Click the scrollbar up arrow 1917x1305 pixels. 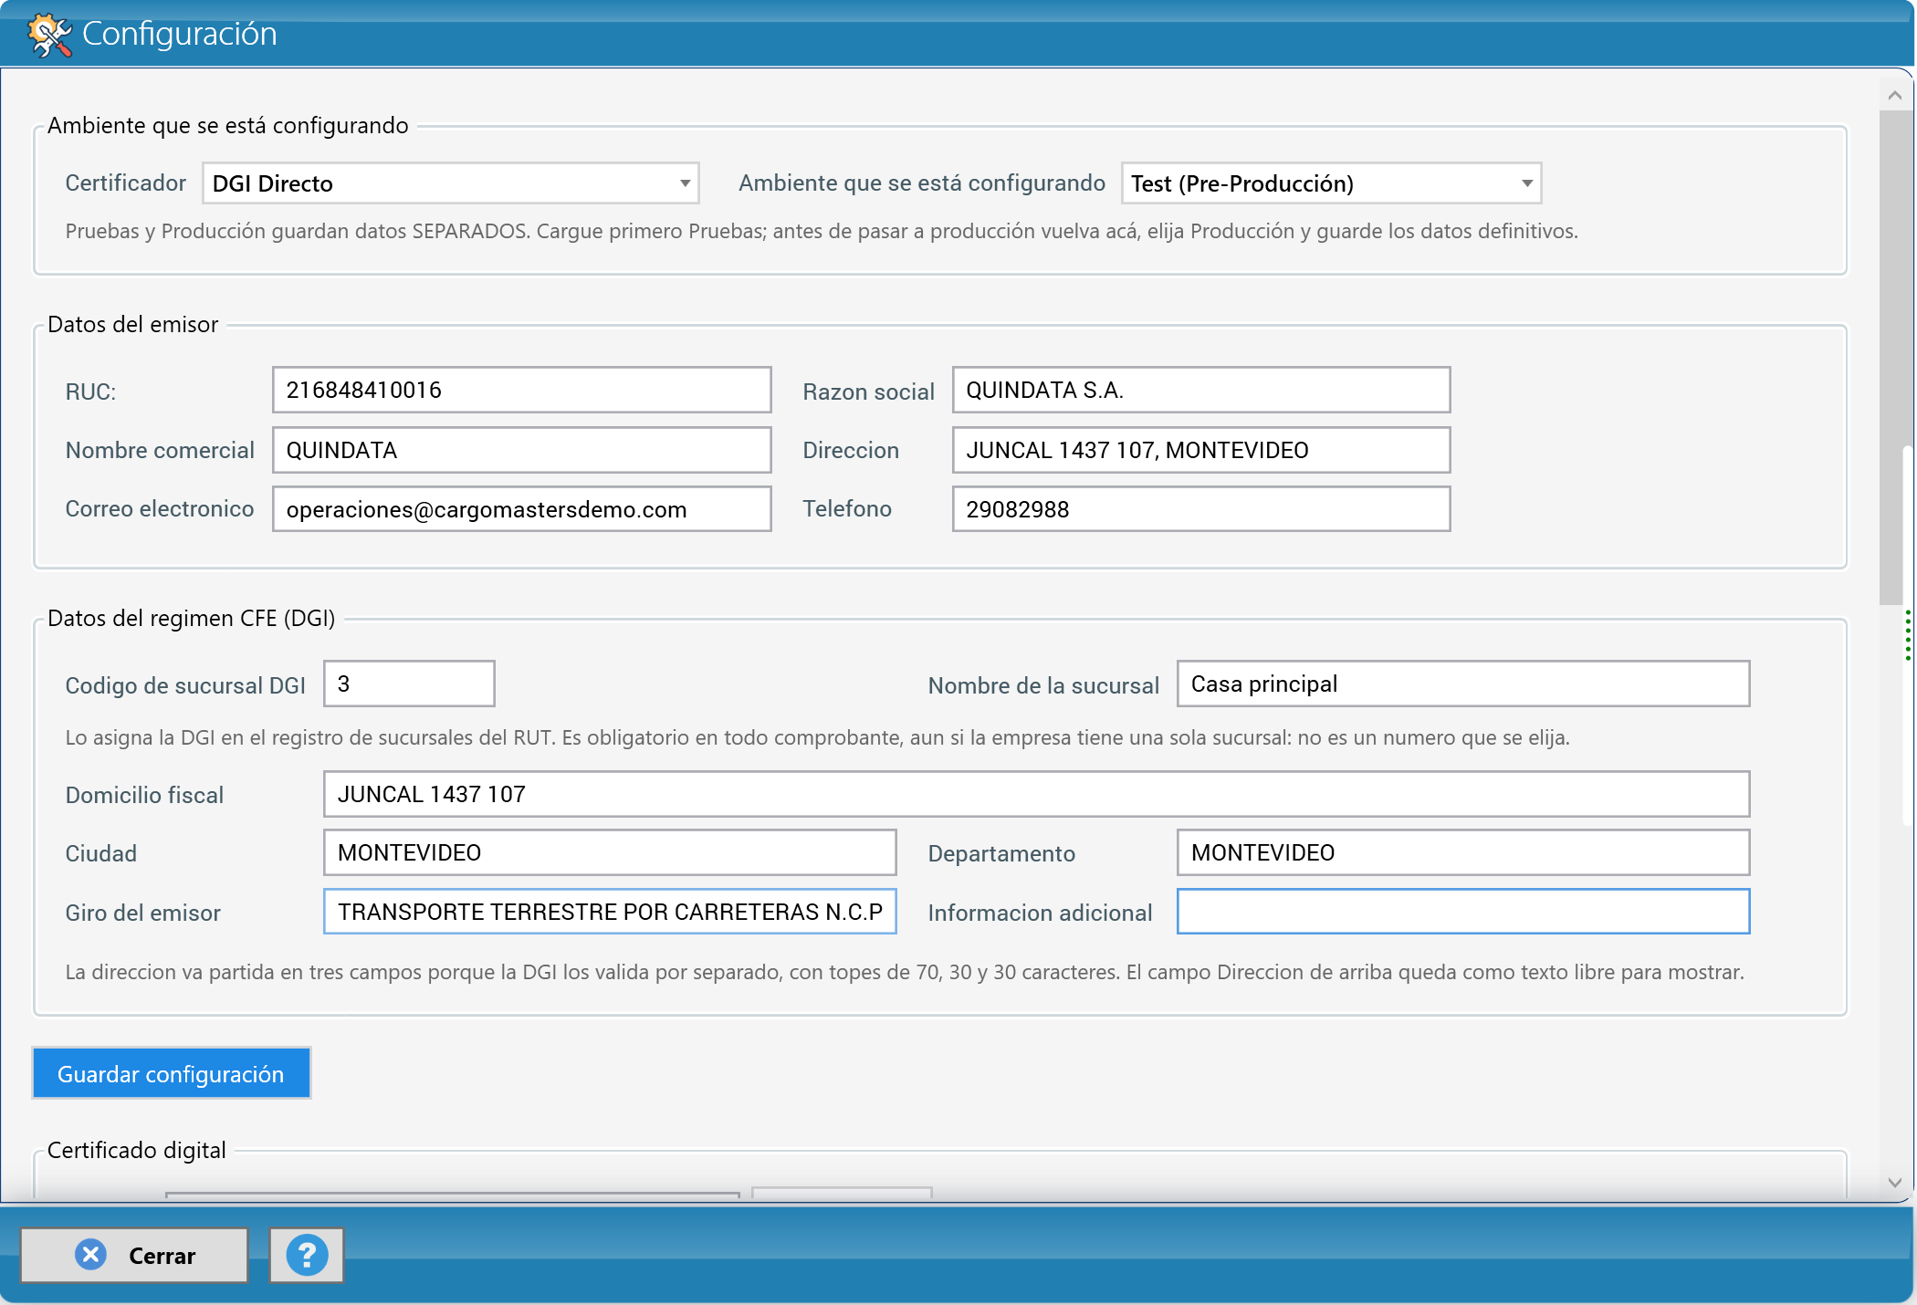tap(1895, 95)
